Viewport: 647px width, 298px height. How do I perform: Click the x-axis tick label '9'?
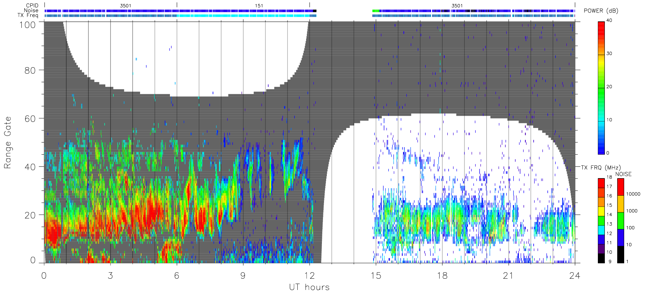[x=243, y=276]
